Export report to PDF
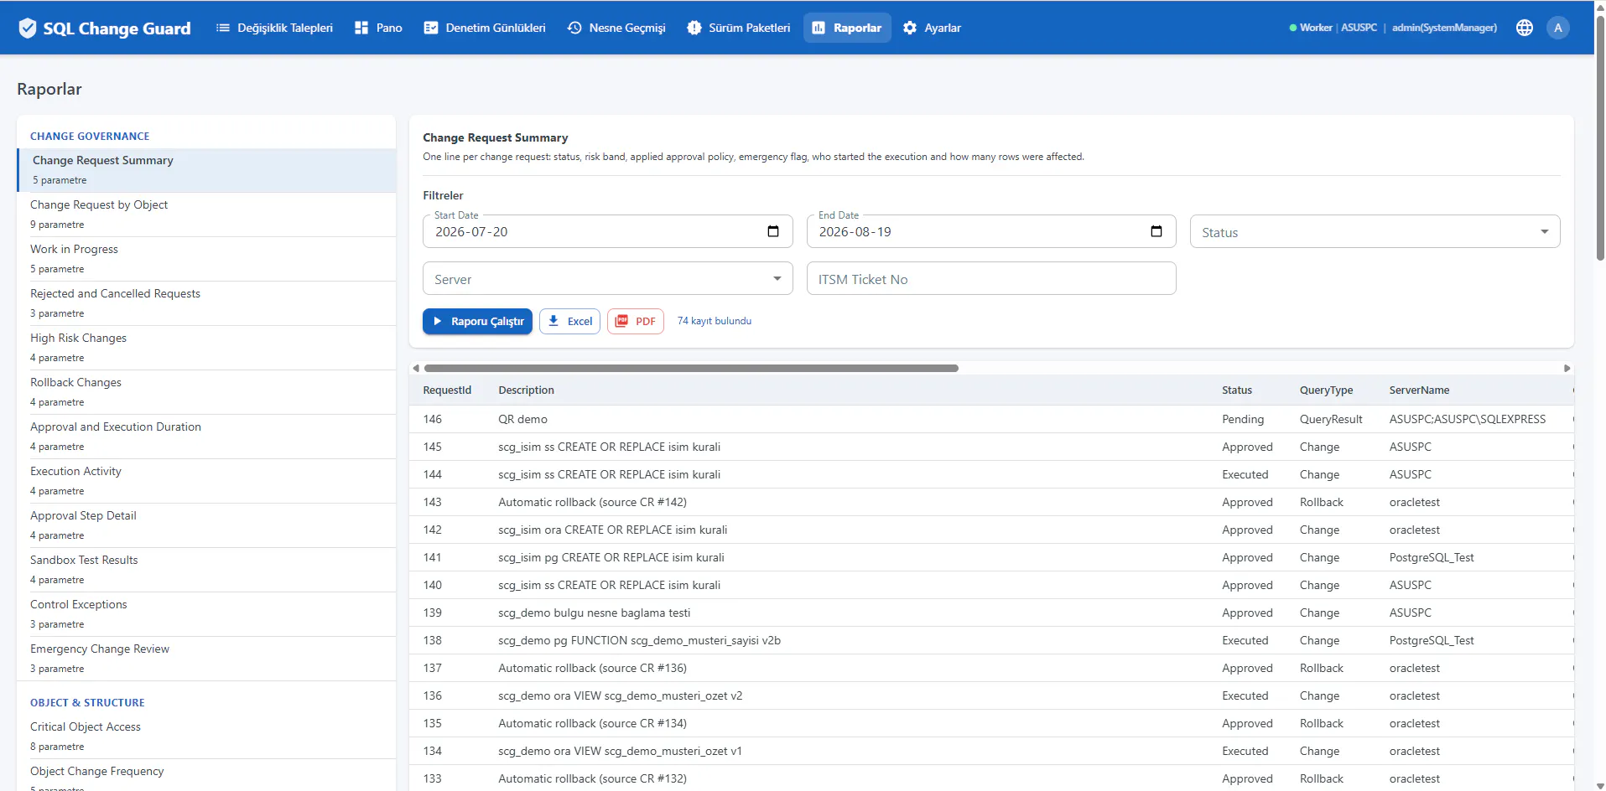 pyautogui.click(x=636, y=321)
